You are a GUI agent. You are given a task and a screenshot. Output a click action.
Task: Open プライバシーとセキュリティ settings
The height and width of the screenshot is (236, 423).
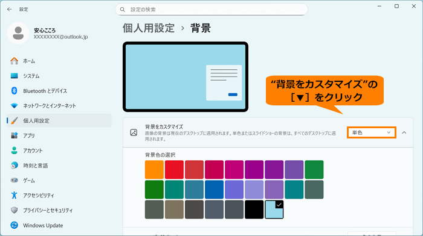click(x=59, y=210)
